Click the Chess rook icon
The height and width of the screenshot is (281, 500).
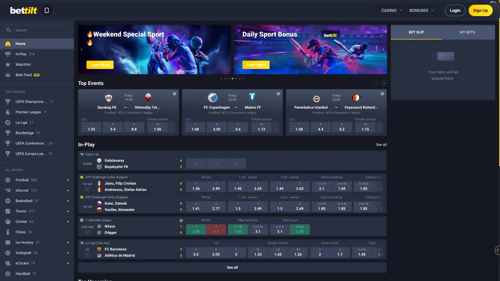[8, 232]
